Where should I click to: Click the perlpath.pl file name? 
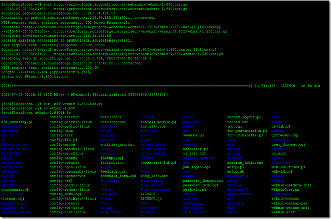(x=194, y=190)
